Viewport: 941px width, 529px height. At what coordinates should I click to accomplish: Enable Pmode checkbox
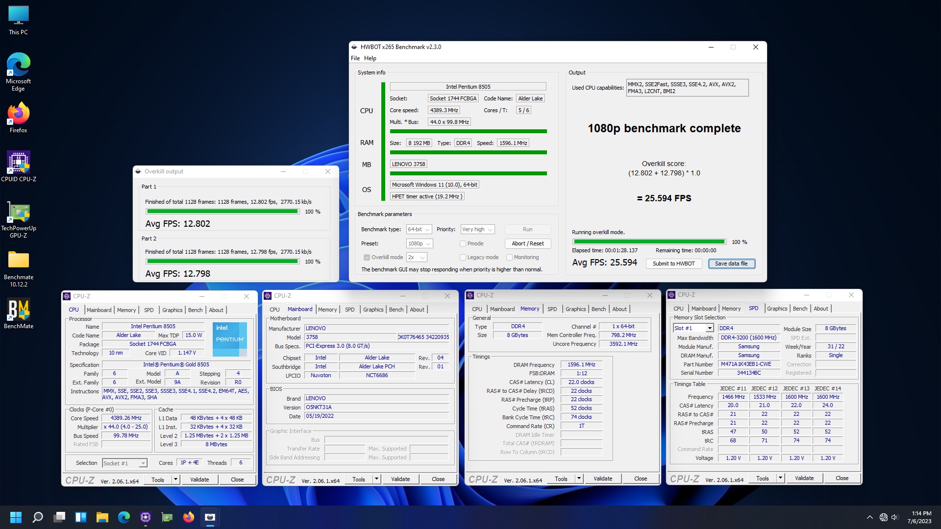pyautogui.click(x=463, y=243)
